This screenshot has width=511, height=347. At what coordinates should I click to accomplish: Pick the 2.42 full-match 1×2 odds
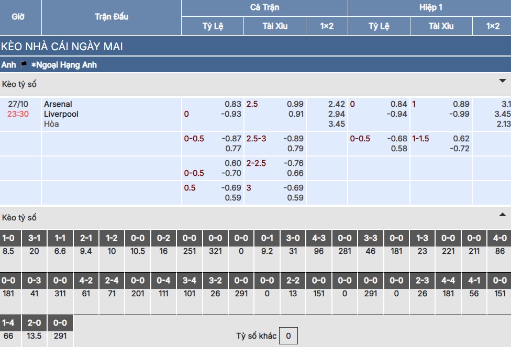(x=336, y=104)
